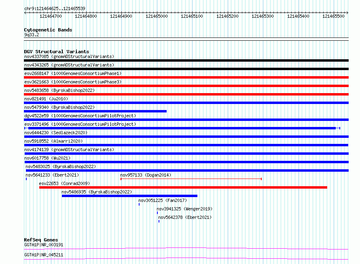The height and width of the screenshot is (264, 360).
Task: Select nsv3941325 Wenger2019 label
Action: point(184,209)
